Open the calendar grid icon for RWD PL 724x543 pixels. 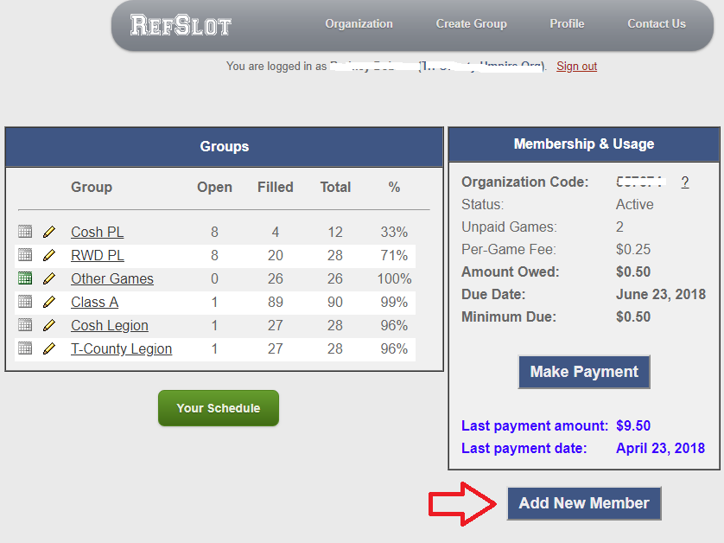[x=25, y=255]
